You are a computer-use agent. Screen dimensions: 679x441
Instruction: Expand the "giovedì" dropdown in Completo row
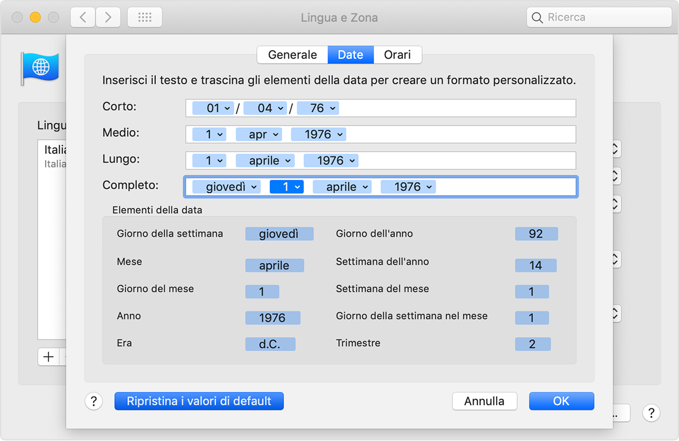click(225, 187)
